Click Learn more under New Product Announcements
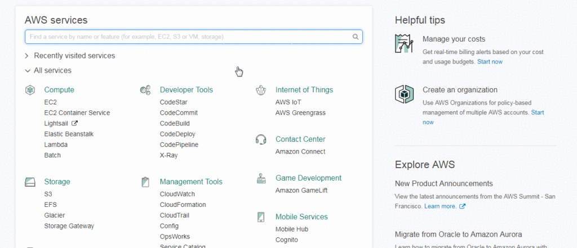Viewport: 577px width, 248px height. tap(441, 206)
